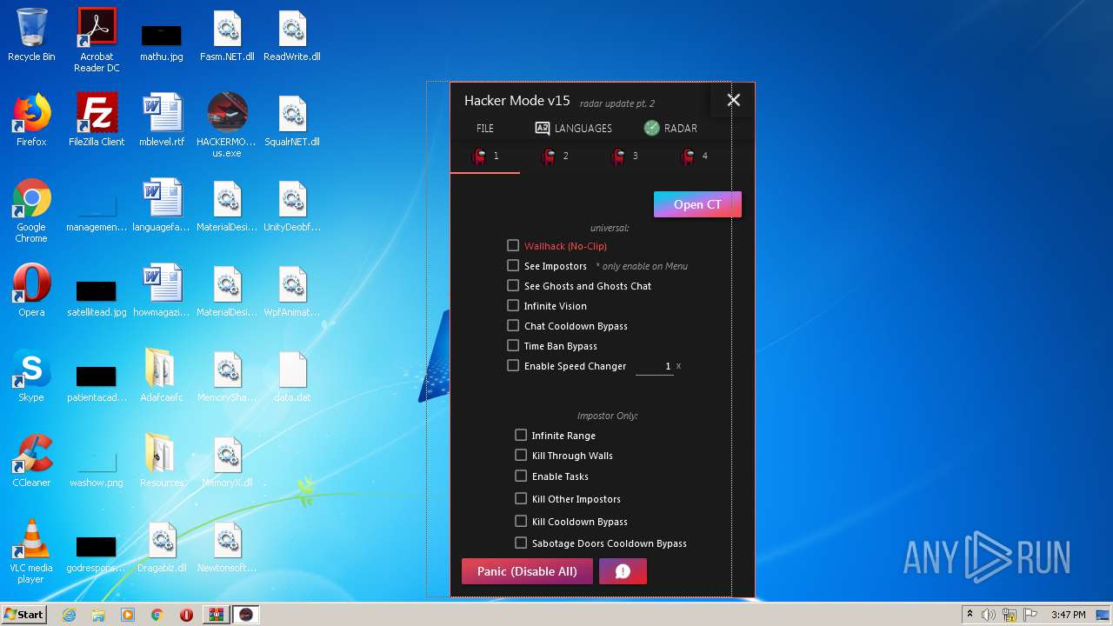This screenshot has width=1113, height=626.
Task: Close the Hacker Mode v15 window
Action: coord(734,100)
